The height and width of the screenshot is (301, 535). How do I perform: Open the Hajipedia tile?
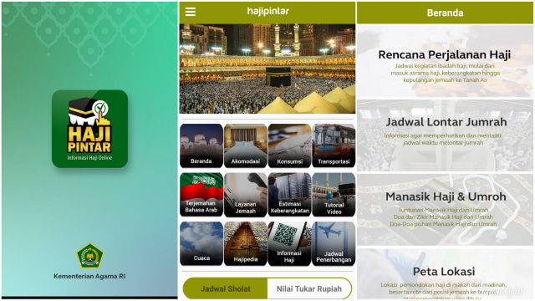(x=245, y=243)
